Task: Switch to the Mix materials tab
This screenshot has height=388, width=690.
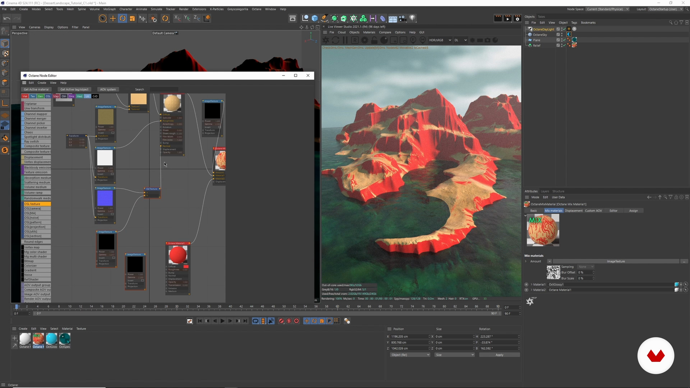Action: click(x=553, y=211)
